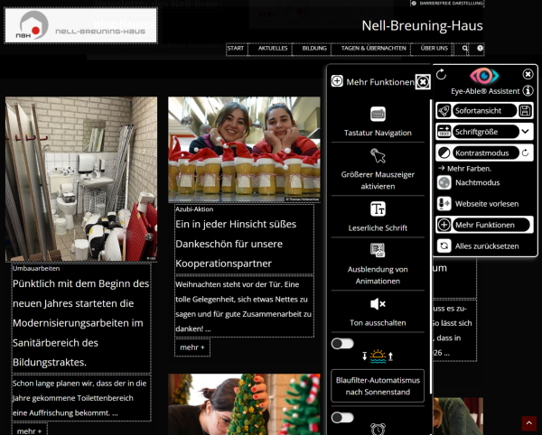Open 'mehr +' link under Azubi-Aktion article
Image resolution: width=542 pixels, height=435 pixels.
click(192, 347)
